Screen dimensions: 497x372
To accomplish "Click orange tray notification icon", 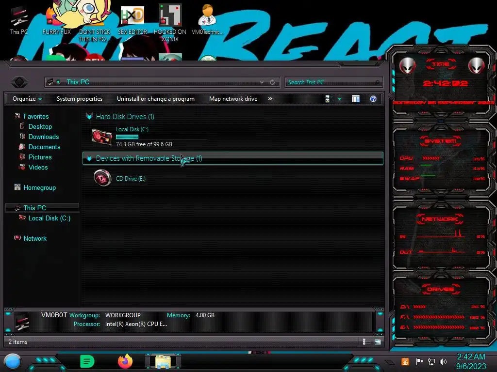I will point(405,361).
